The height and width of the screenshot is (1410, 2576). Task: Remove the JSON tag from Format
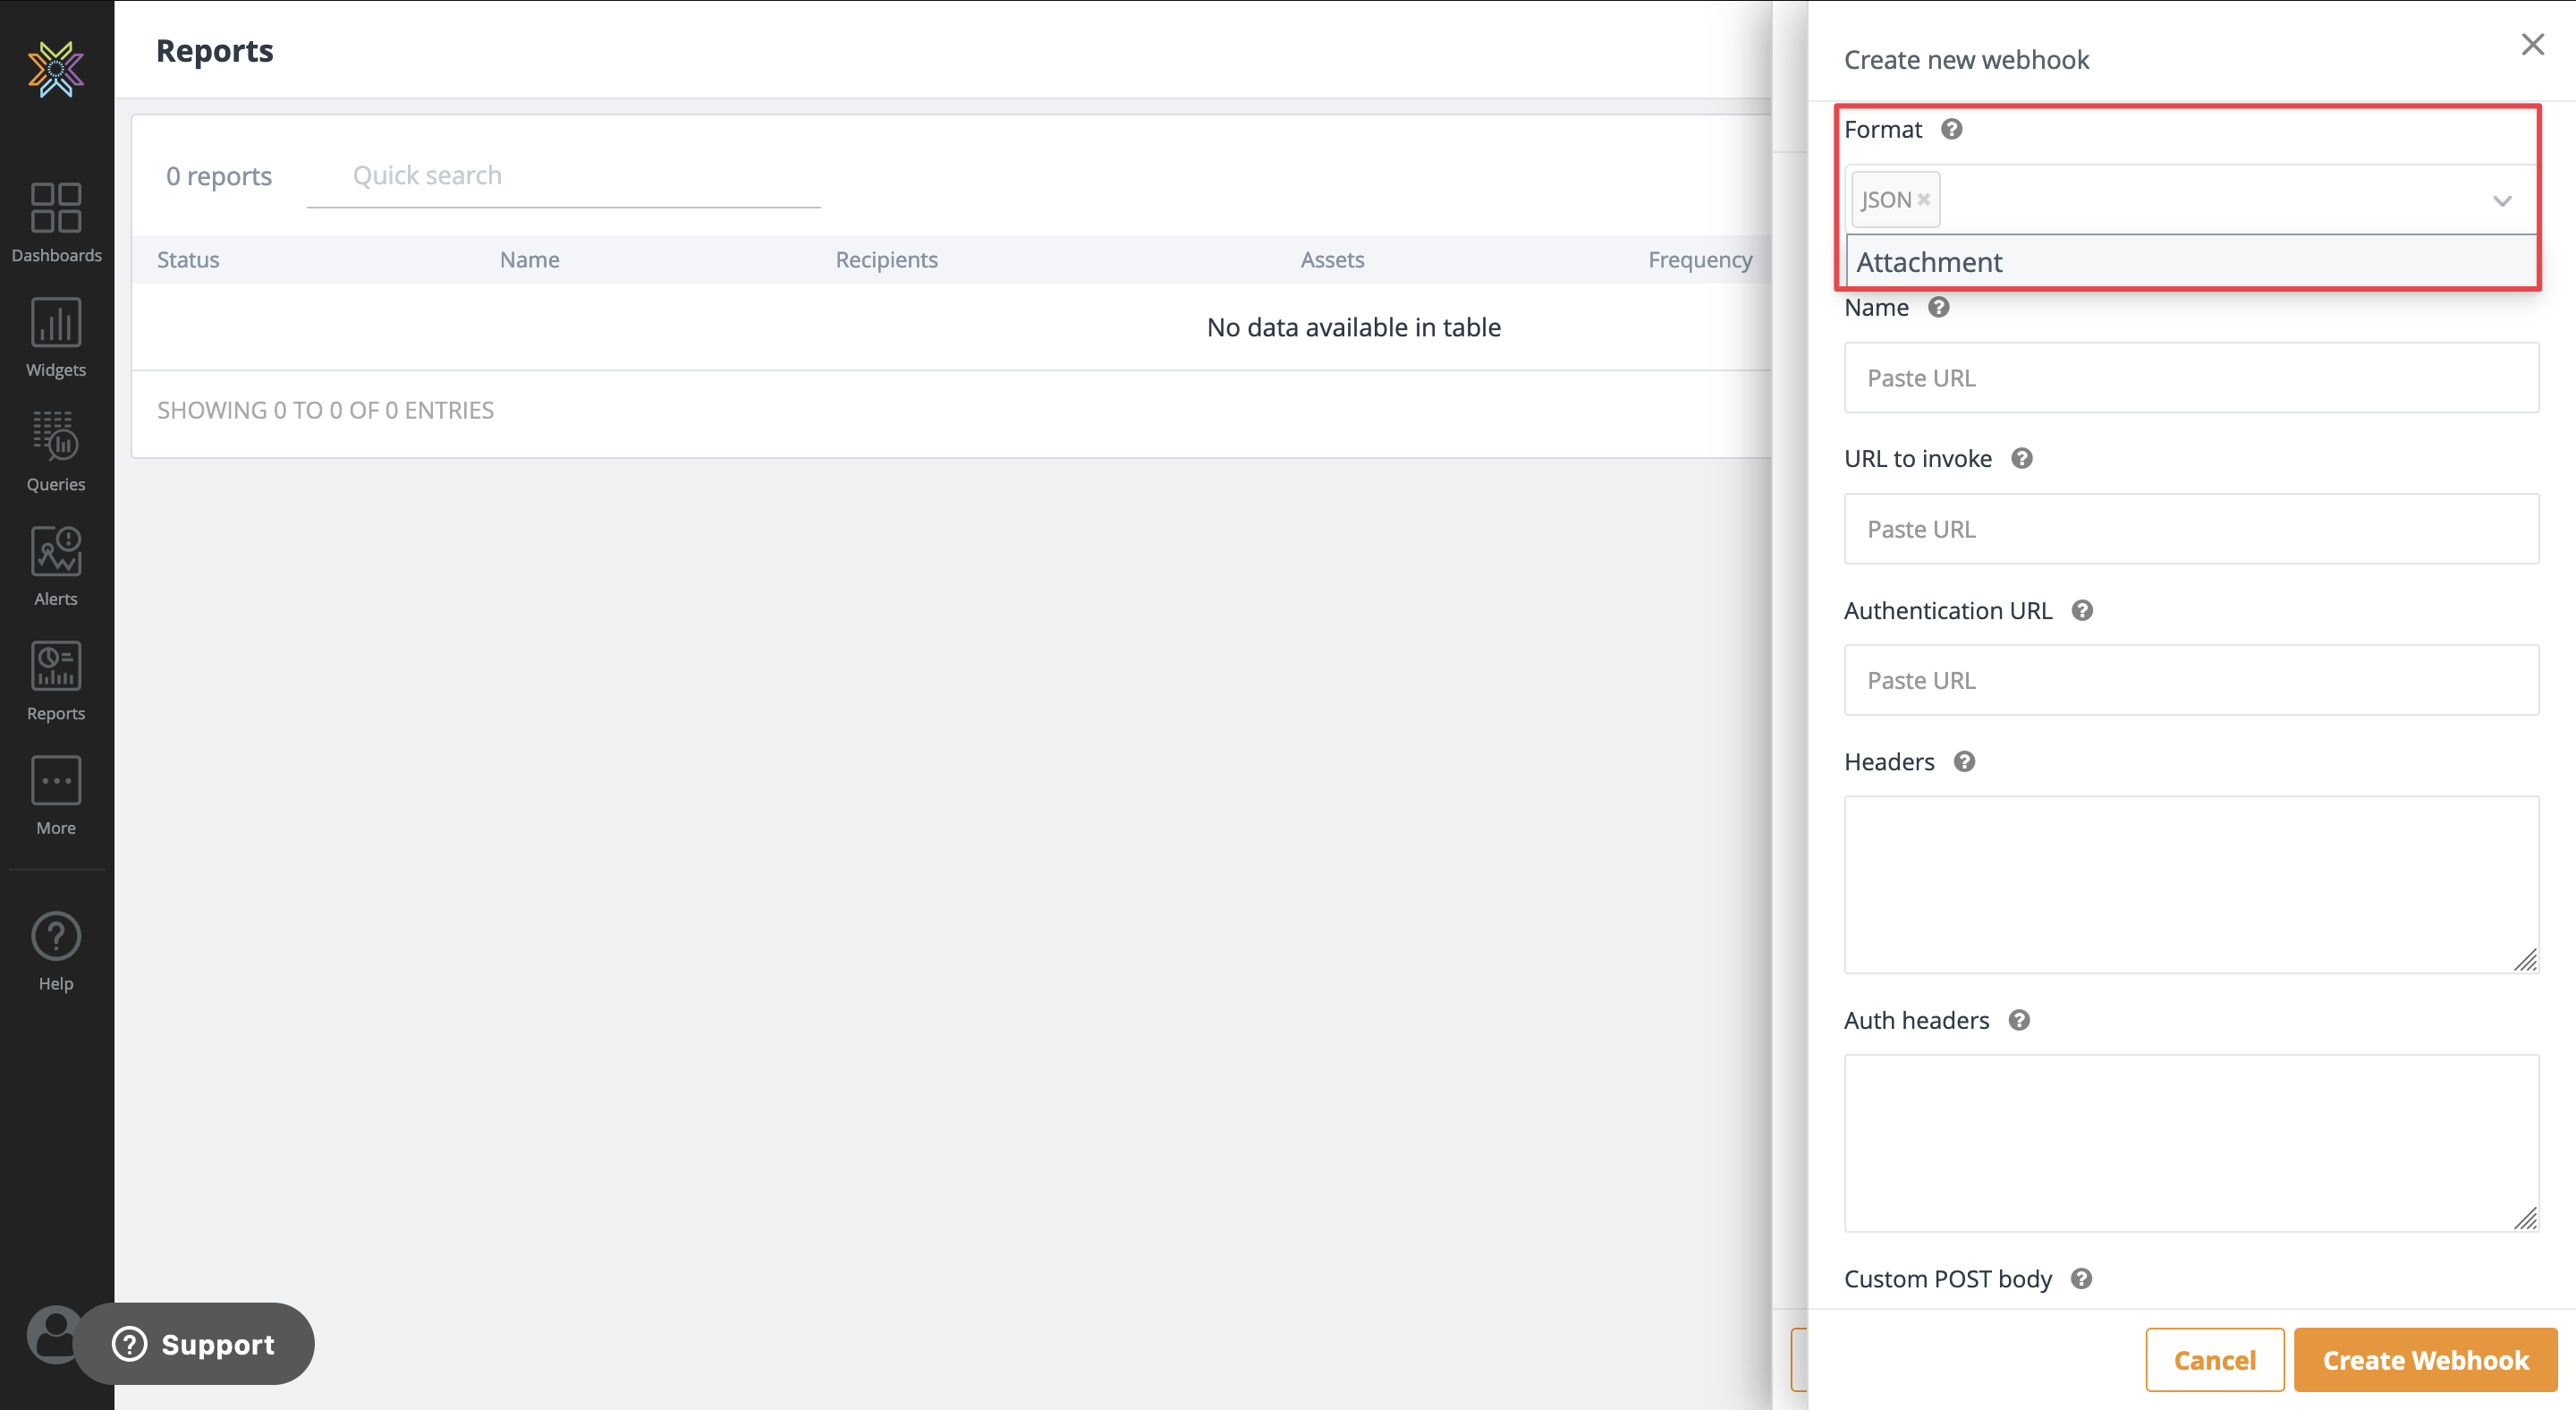coord(1923,200)
